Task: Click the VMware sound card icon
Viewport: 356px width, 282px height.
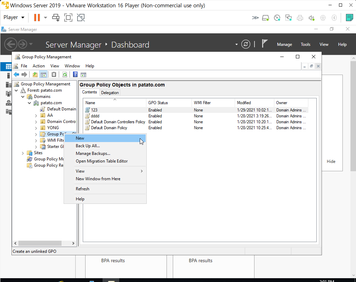Action: pyautogui.click(x=311, y=18)
